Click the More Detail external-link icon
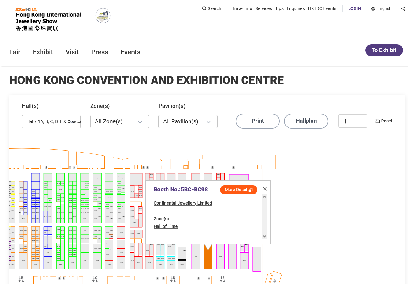Screen dimensions: 408x284 coord(251,190)
